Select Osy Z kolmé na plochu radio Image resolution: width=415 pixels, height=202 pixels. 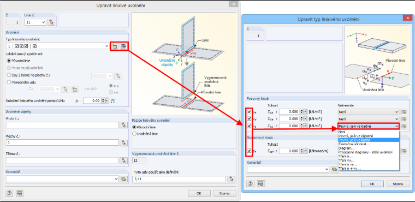(x=9, y=75)
